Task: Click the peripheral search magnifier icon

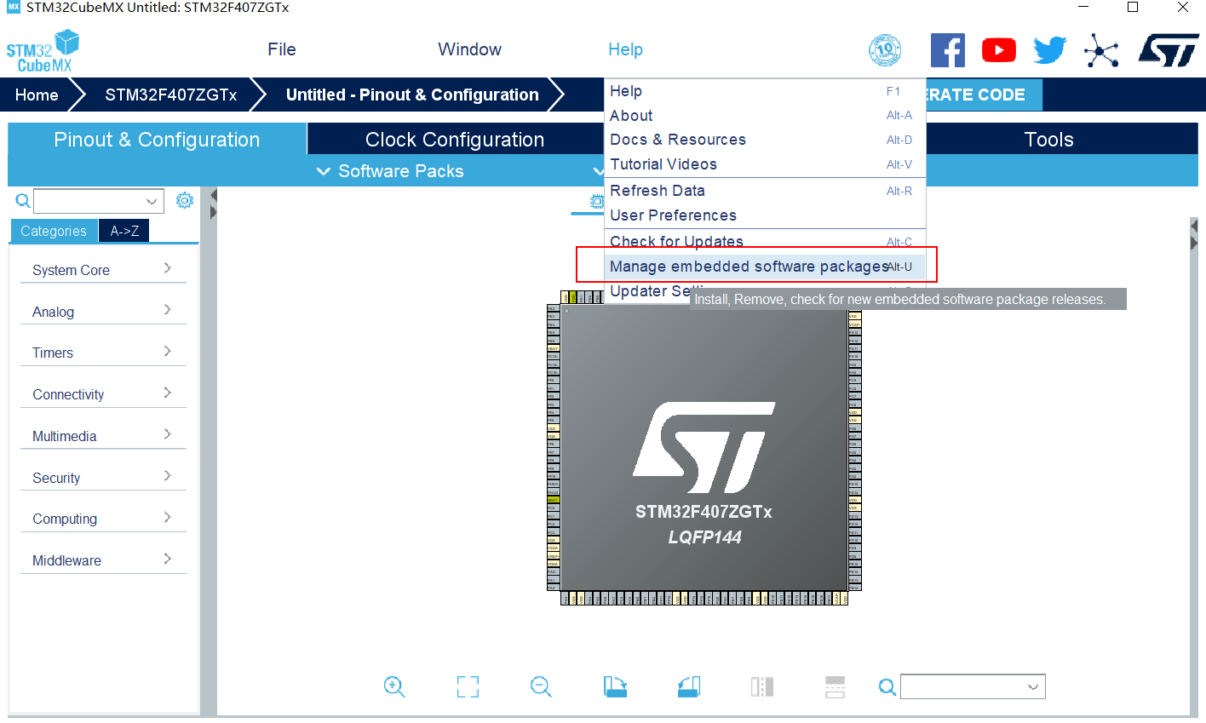Action: click(23, 201)
